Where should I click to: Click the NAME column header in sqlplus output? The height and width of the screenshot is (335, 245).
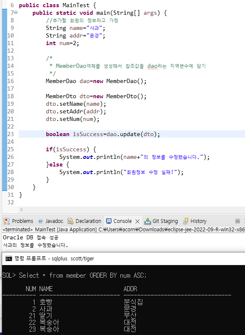46,289
